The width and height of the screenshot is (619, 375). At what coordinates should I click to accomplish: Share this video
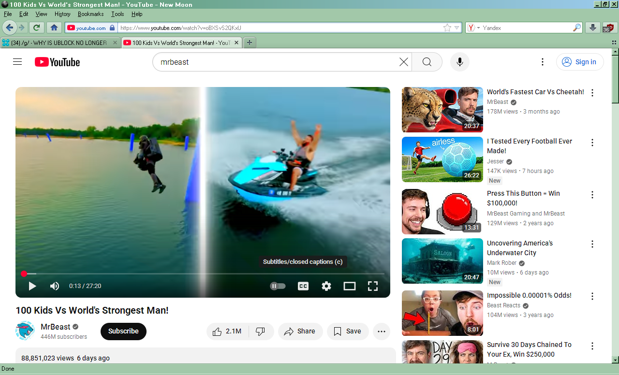(300, 331)
